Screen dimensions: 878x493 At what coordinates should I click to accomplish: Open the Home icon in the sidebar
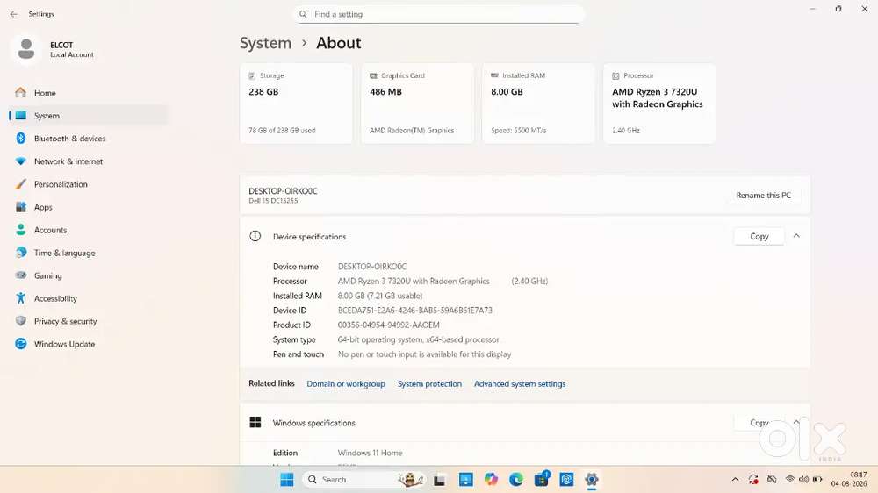(21, 92)
